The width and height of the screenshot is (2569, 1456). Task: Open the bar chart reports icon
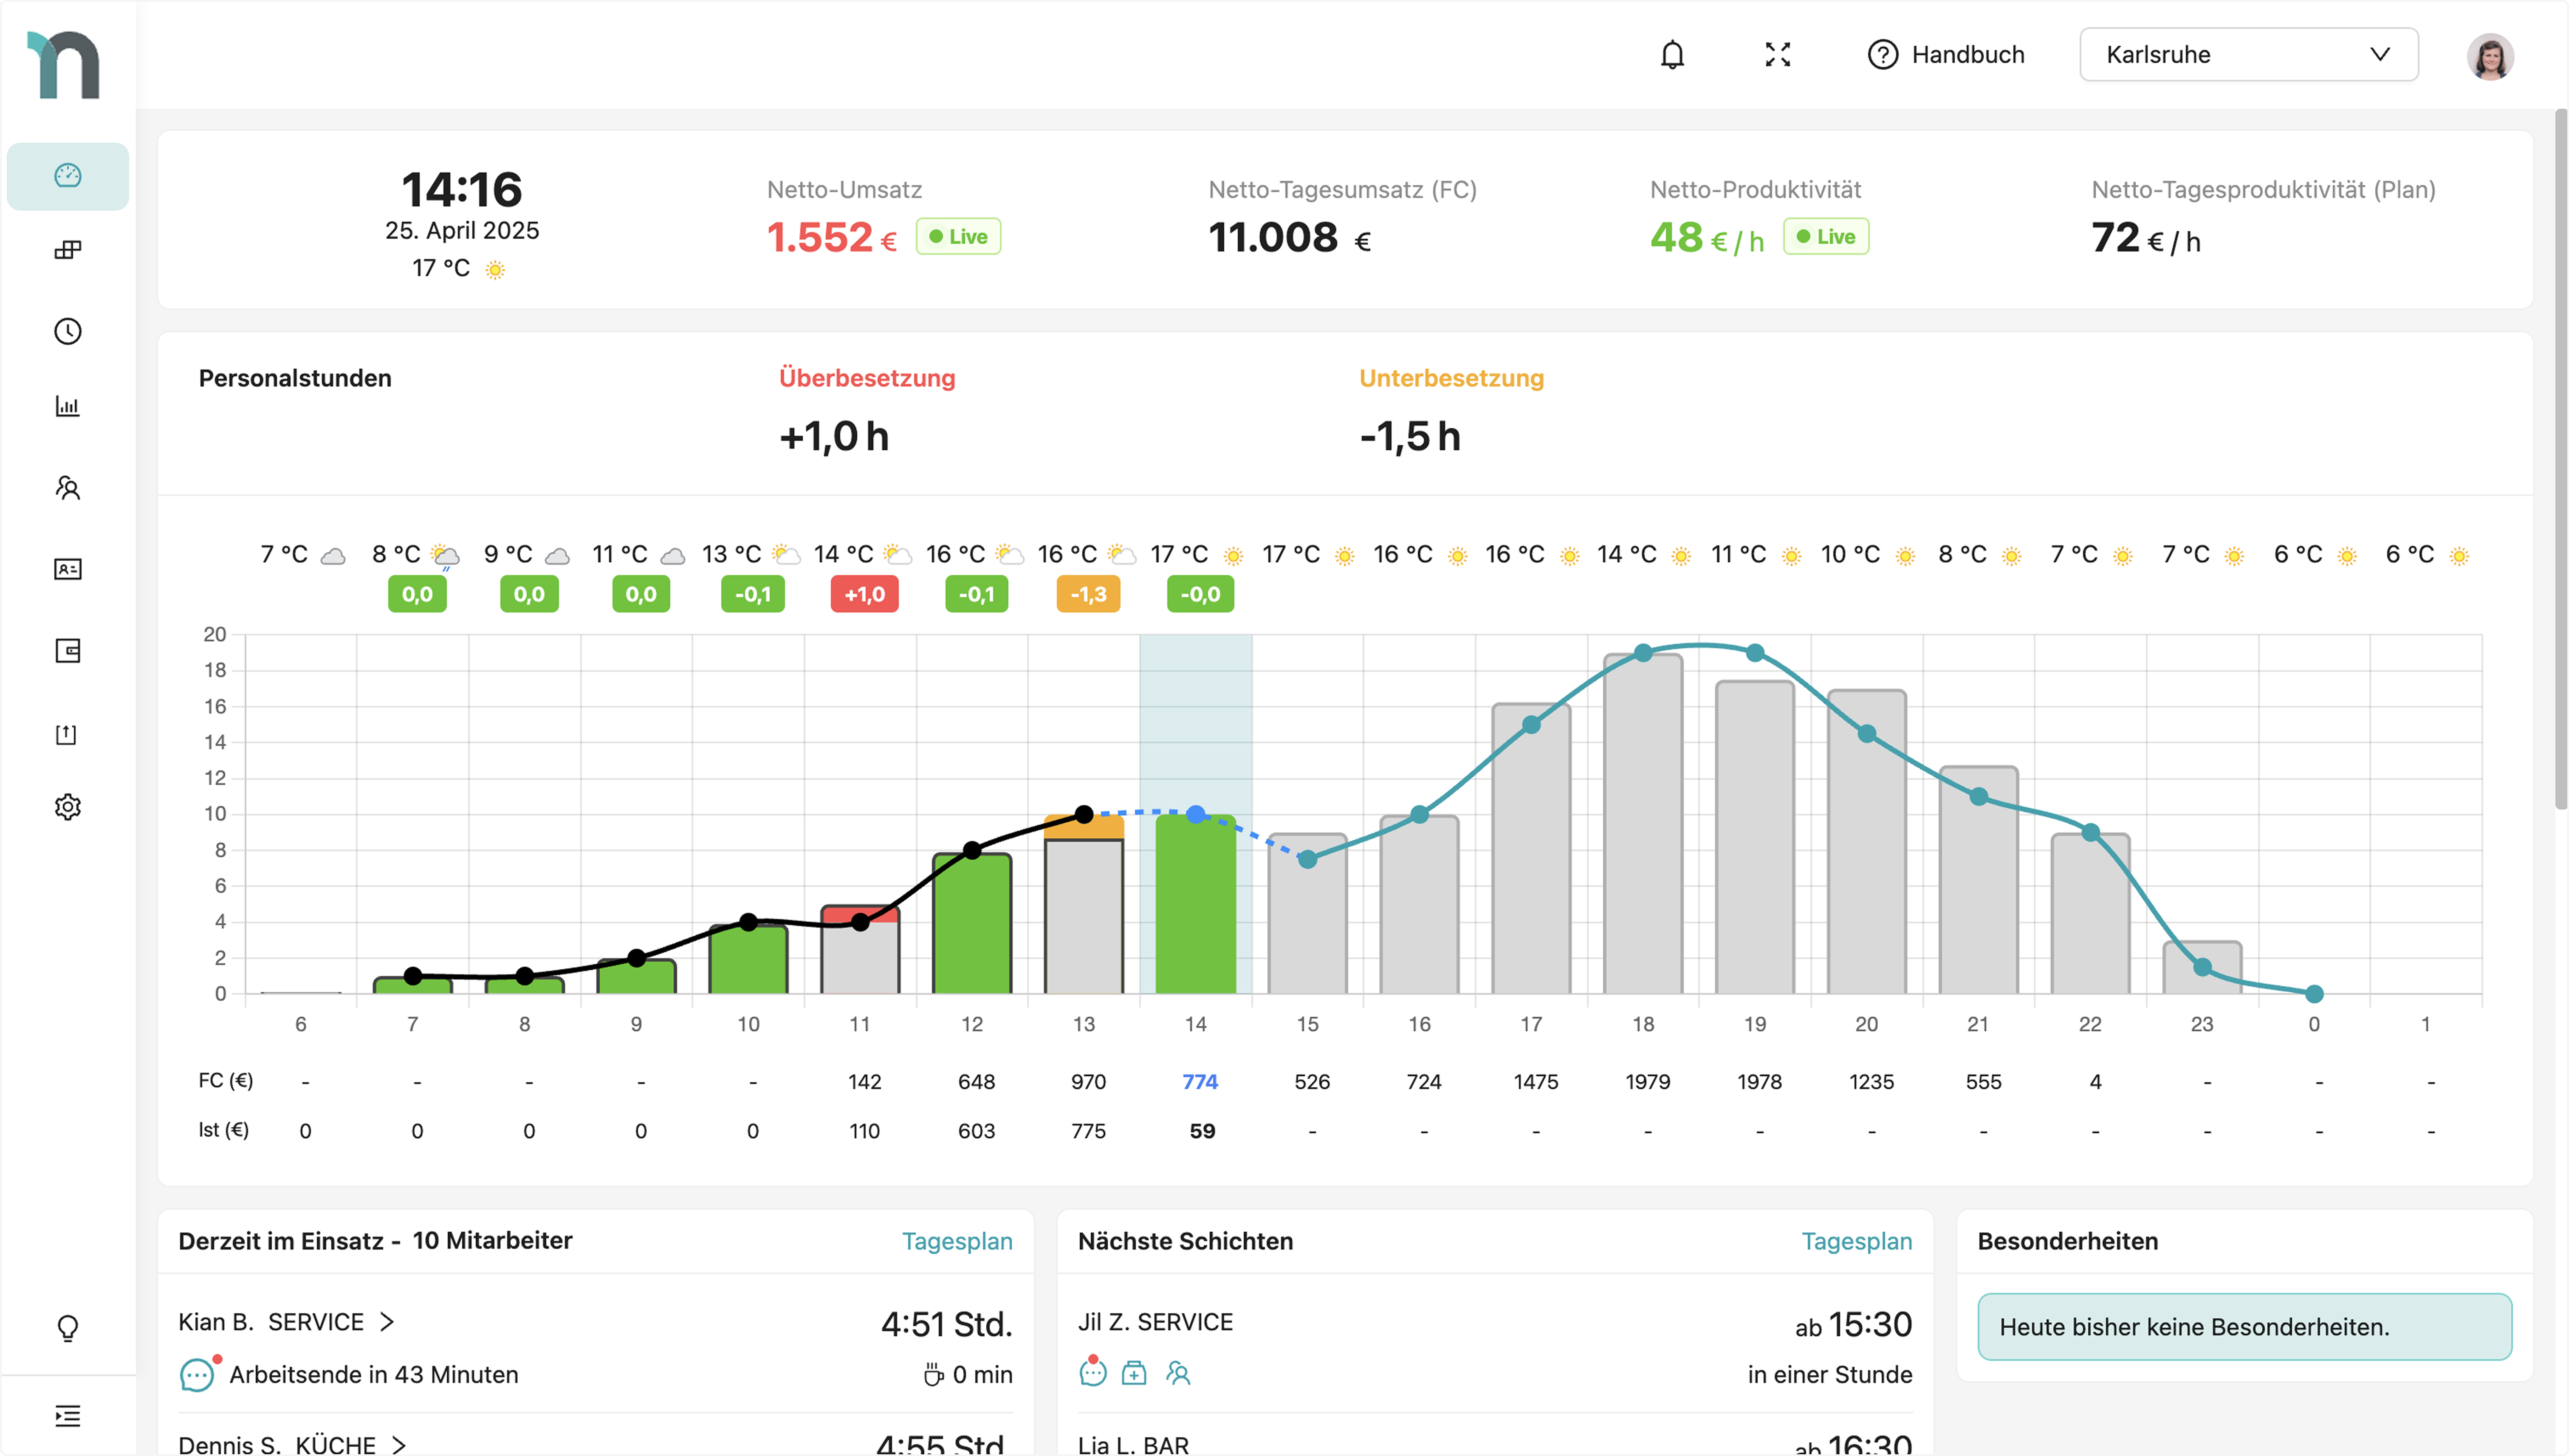(x=67, y=406)
